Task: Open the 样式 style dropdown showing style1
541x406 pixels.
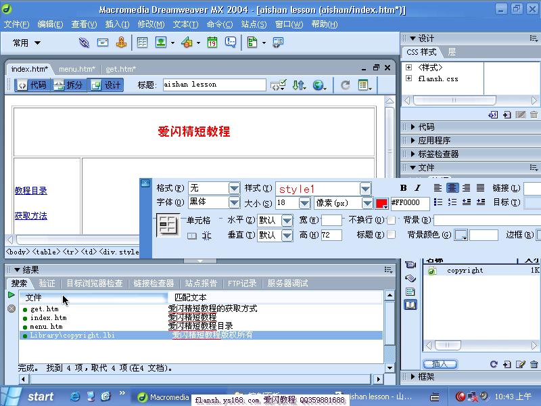Action: click(x=365, y=189)
